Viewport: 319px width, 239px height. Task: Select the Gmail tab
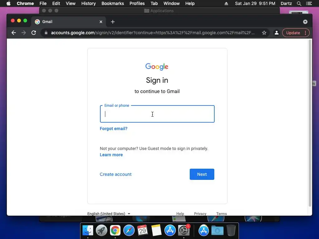pyautogui.click(x=69, y=22)
